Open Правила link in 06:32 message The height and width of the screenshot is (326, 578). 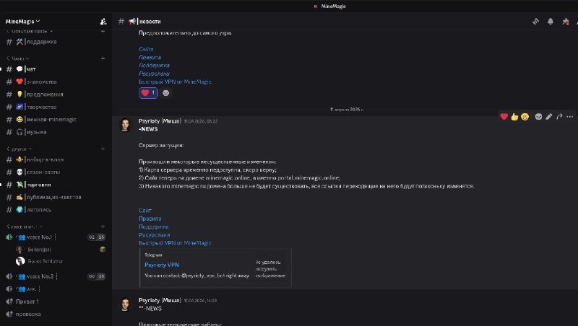pyautogui.click(x=150, y=219)
